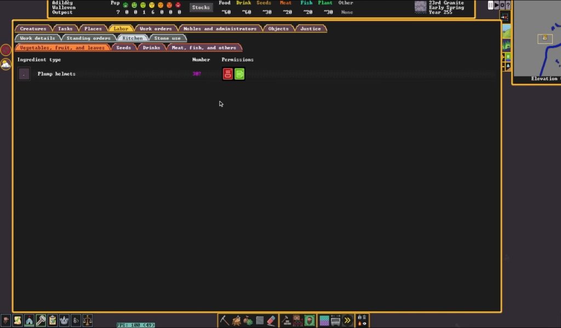561x328 pixels.
Task: Open the Tasks tab
Action: tap(65, 28)
